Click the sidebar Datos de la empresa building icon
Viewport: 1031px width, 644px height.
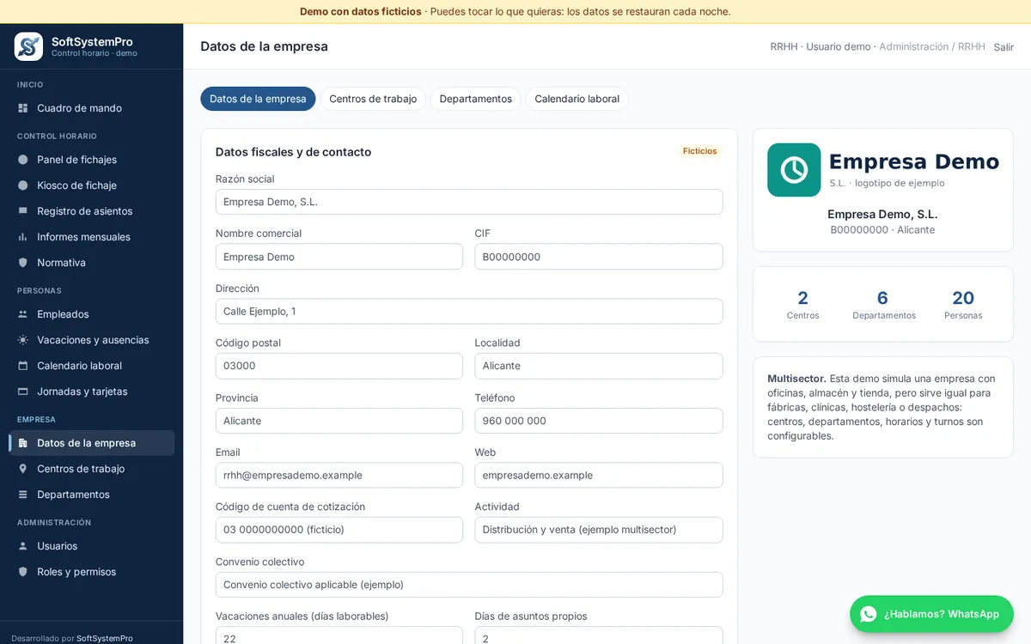coord(23,443)
